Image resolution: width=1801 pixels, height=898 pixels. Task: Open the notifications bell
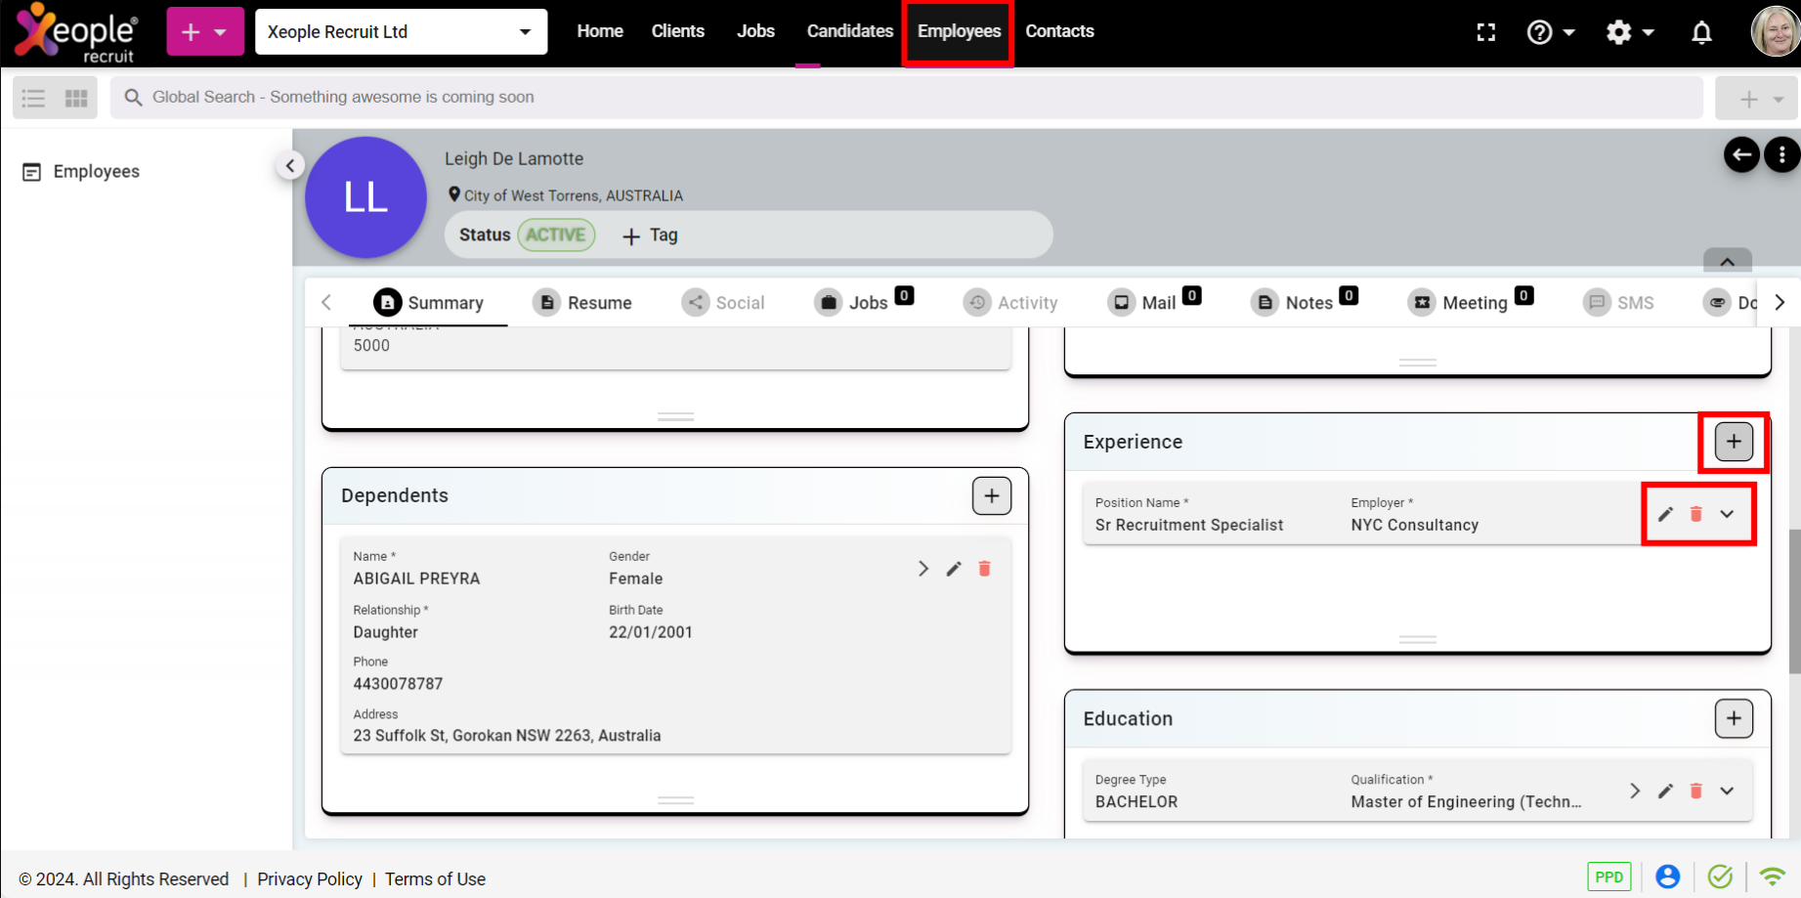(x=1701, y=32)
